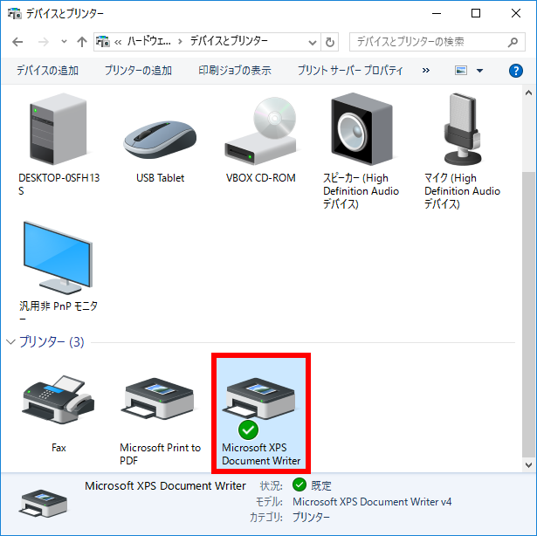The width and height of the screenshot is (537, 536).
Task: Click the Microsoft XPS Document Writer v4 model text
Action: point(372,502)
